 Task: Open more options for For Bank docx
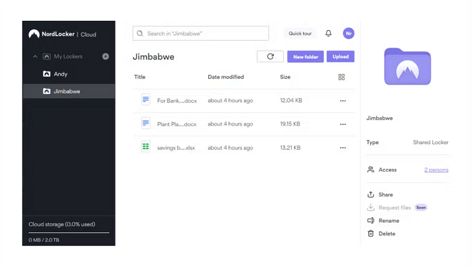pos(343,101)
